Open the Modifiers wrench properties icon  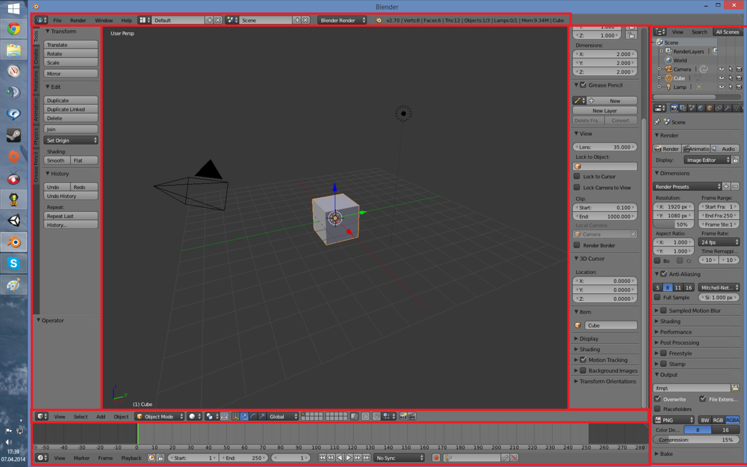(x=727, y=108)
